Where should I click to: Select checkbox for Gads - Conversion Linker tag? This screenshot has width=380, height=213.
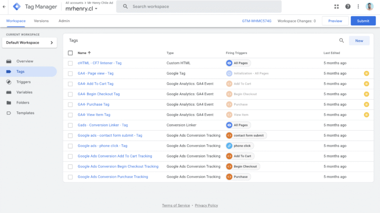(70, 125)
